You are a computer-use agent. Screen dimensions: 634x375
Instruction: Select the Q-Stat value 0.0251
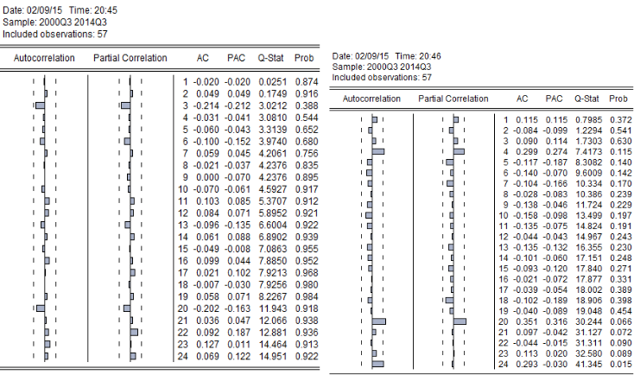click(x=273, y=82)
